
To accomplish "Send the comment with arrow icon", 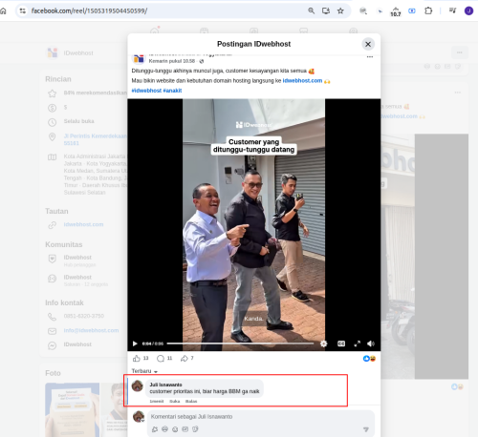I will (366, 429).
